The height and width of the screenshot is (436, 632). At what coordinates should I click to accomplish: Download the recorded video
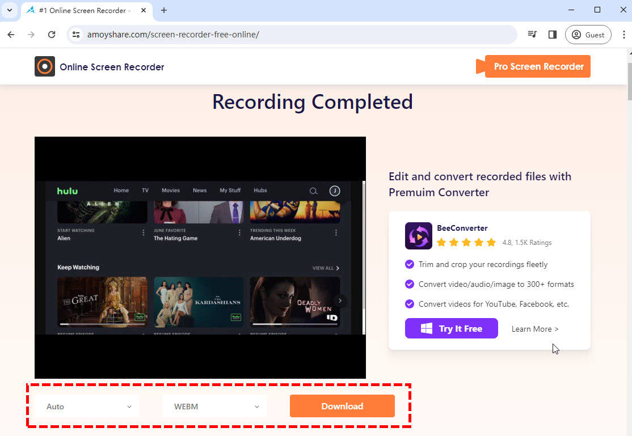(x=342, y=406)
